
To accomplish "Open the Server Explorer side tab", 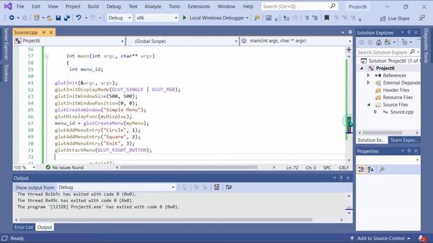I will 6,44.
